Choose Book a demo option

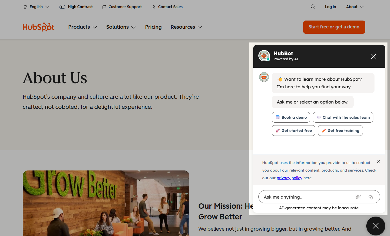click(291, 117)
